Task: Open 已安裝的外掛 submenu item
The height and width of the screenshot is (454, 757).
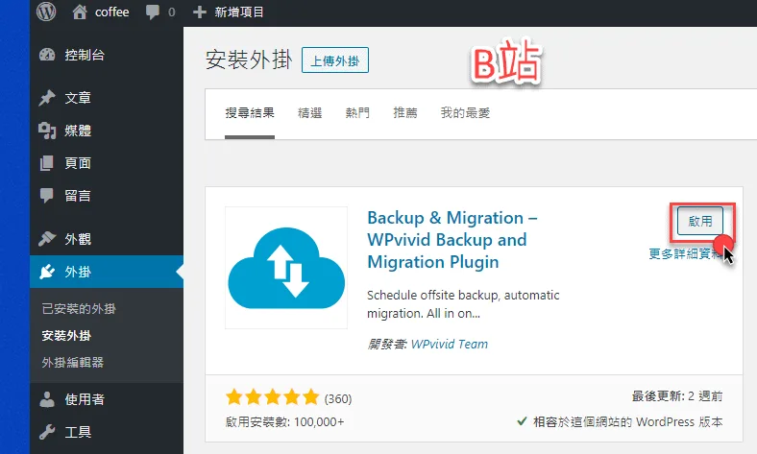Action: click(x=79, y=309)
